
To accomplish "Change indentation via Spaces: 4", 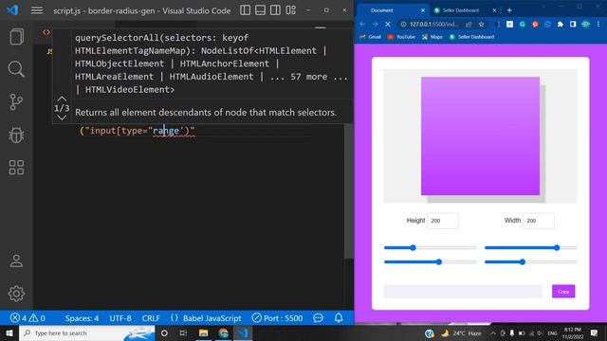I will (82, 318).
